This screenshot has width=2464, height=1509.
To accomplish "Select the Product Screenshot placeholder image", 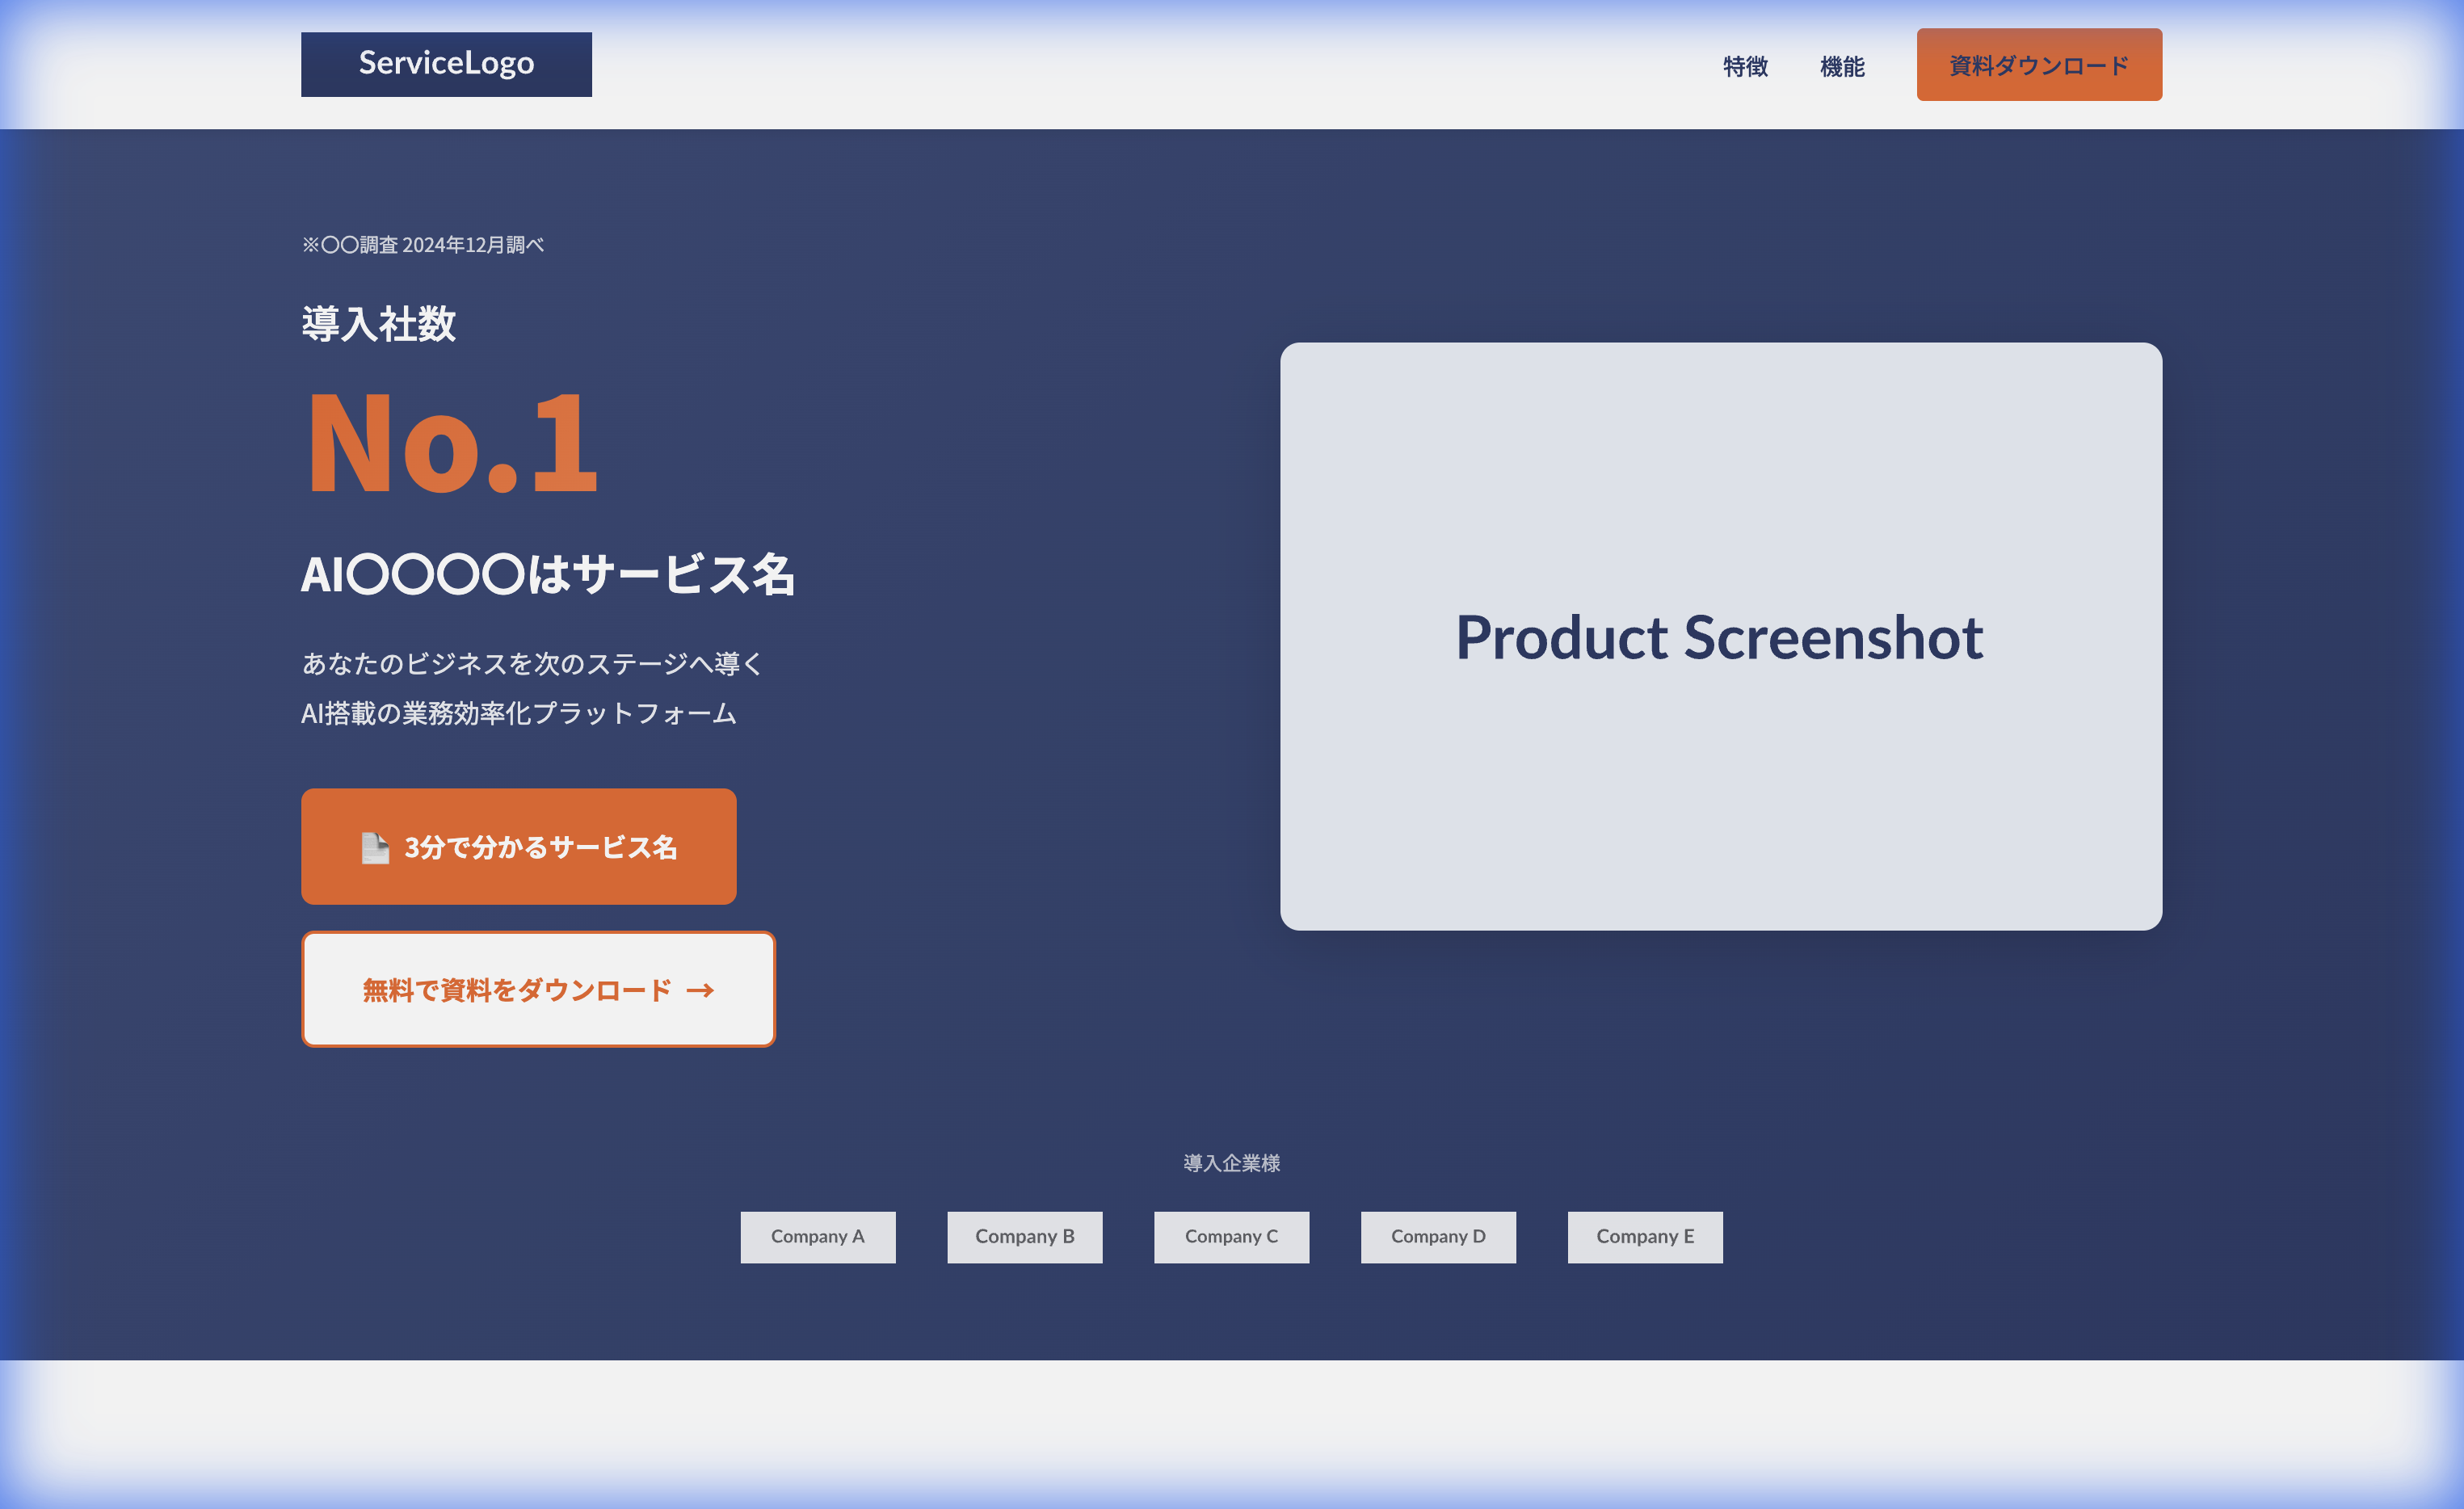I will (1720, 636).
